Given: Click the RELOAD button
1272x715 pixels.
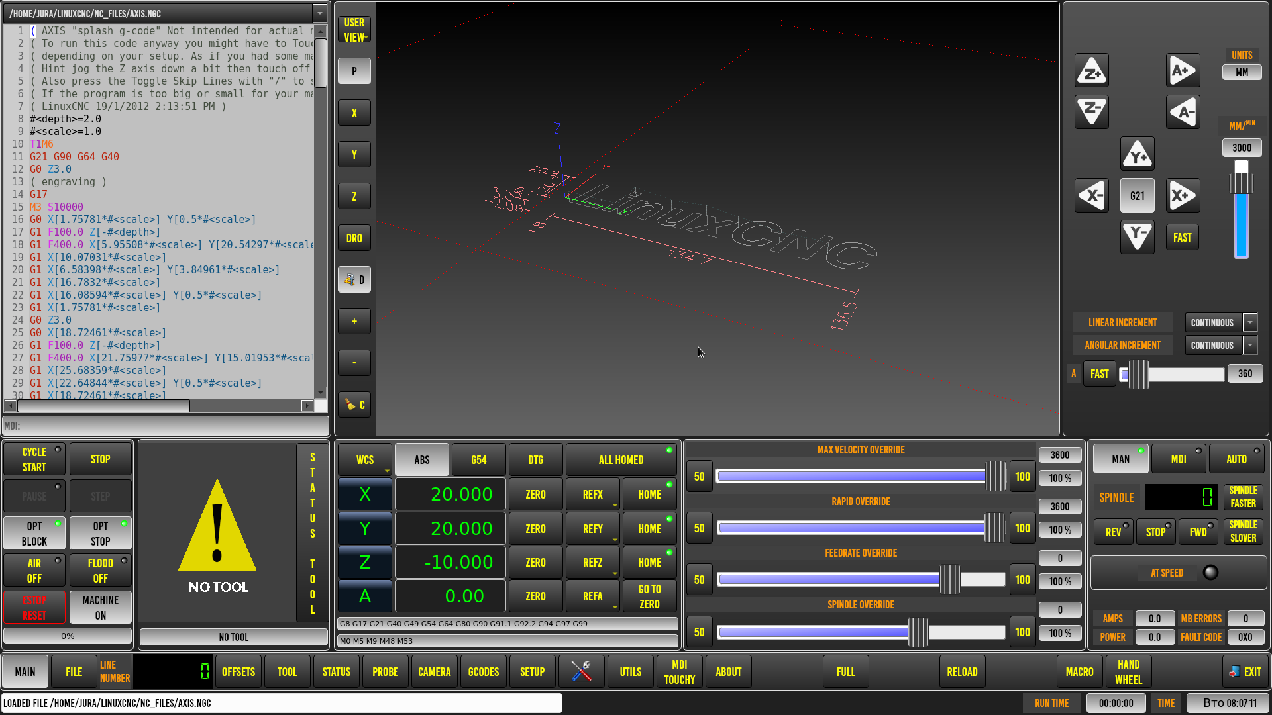Looking at the screenshot, I should (x=962, y=671).
